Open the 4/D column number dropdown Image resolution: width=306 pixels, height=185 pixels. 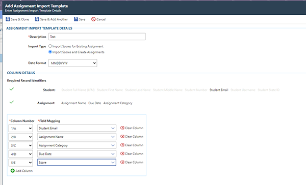21,154
